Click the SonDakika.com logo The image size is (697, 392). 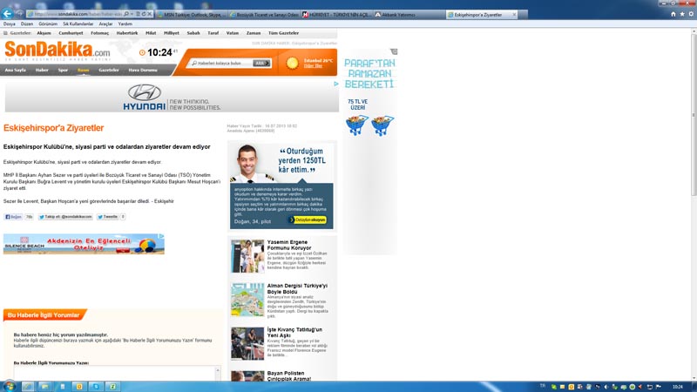[58, 51]
